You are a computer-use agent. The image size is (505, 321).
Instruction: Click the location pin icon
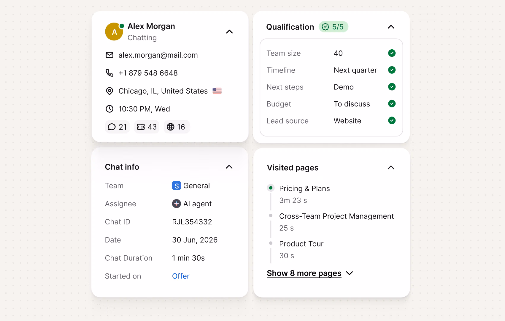click(x=109, y=91)
